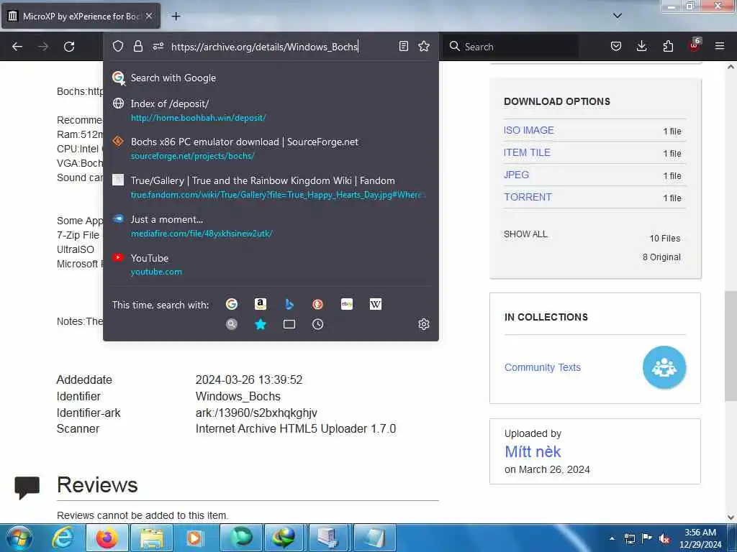Choose the Just a moment mediafire suggestion

[271, 226]
